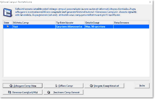Click the save disk icon on Generare Camp(uri) Noi
160x102 pixels.
[x=9, y=92]
